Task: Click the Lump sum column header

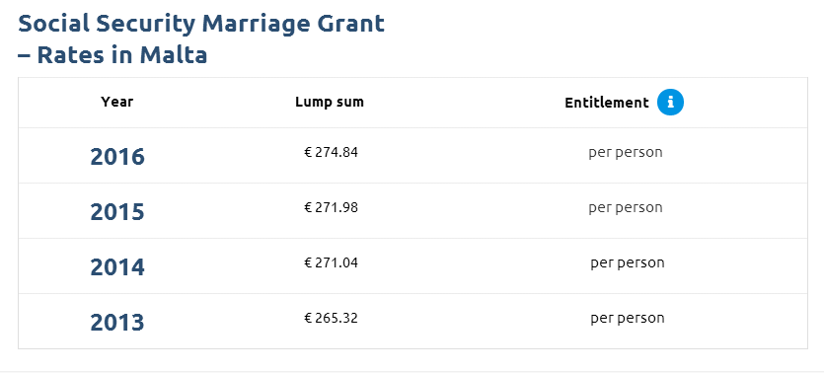Action: (x=330, y=102)
